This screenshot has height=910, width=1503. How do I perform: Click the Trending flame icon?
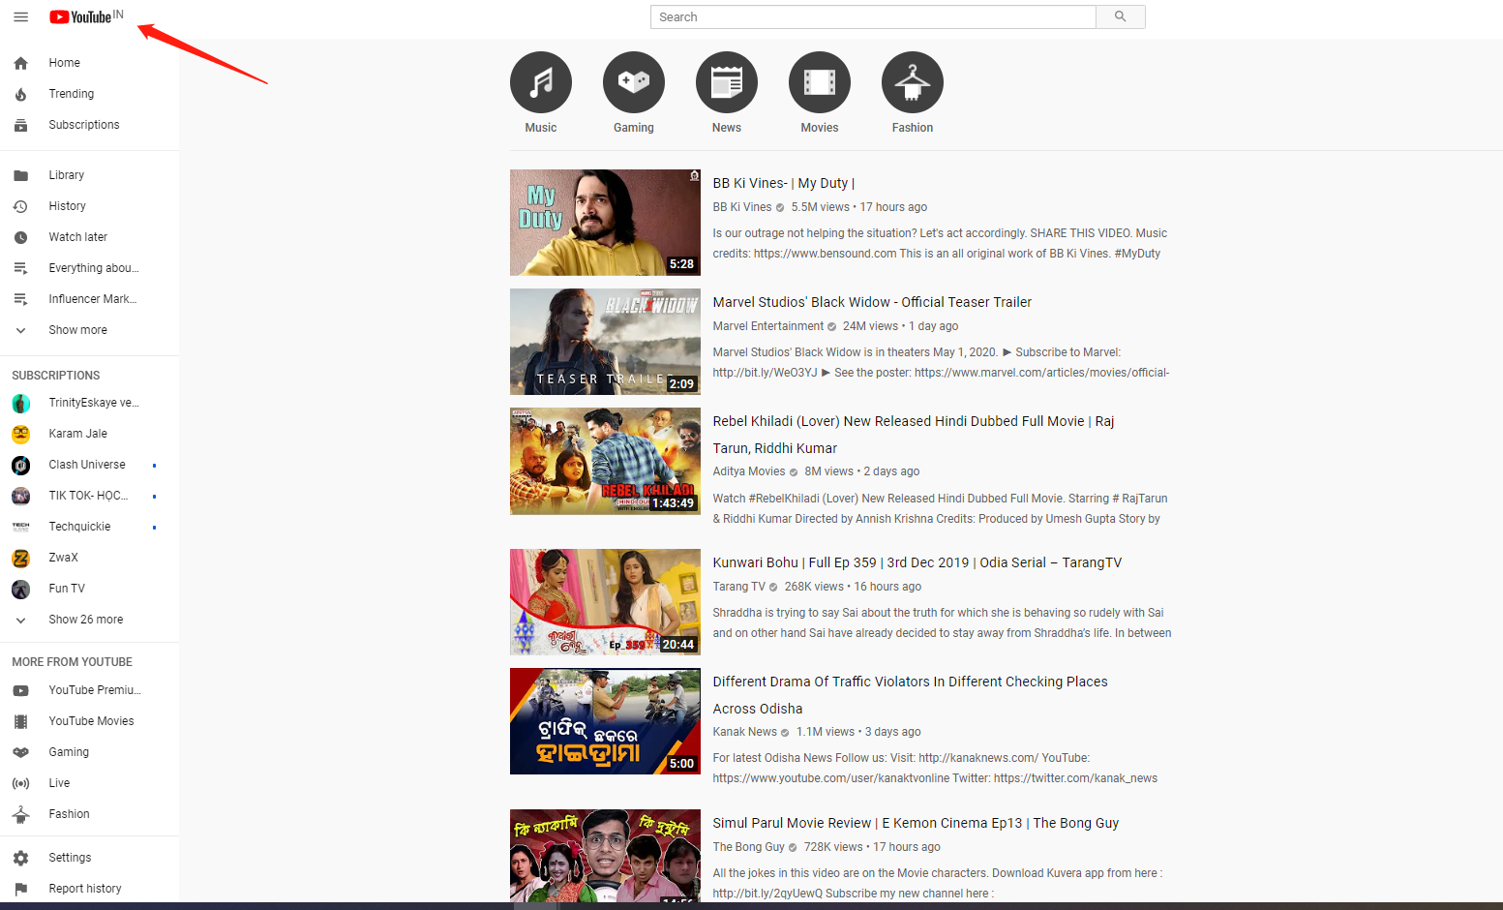(x=20, y=94)
